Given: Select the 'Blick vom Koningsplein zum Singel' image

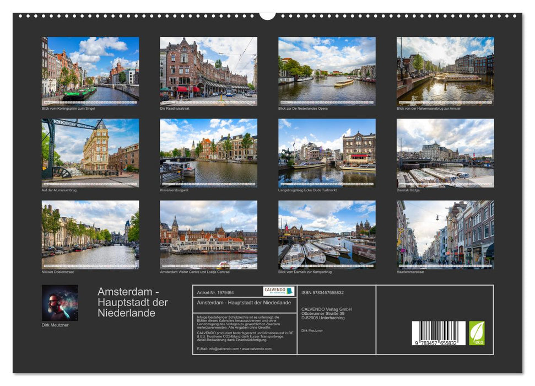Looking at the screenshot, I should coord(85,71).
